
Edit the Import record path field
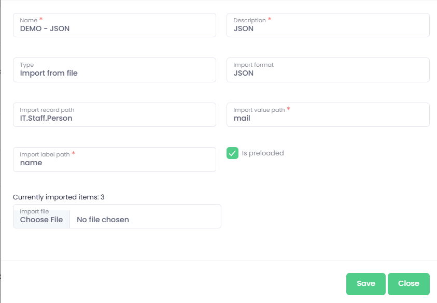[114, 118]
